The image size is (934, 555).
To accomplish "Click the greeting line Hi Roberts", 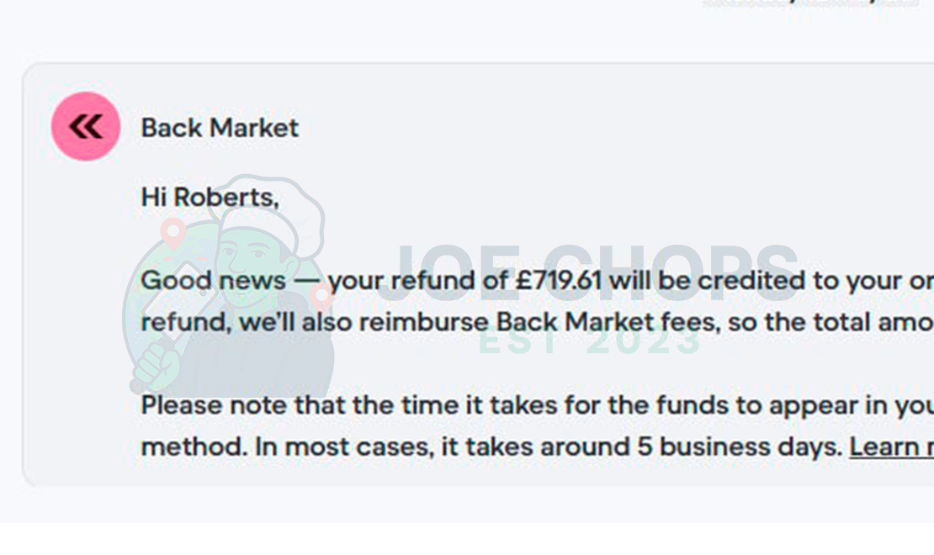I will click(209, 196).
